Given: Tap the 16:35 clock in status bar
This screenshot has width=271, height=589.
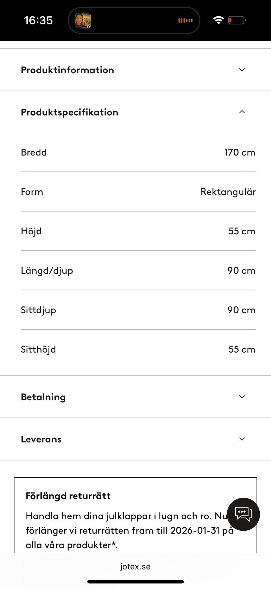Looking at the screenshot, I should (38, 20).
